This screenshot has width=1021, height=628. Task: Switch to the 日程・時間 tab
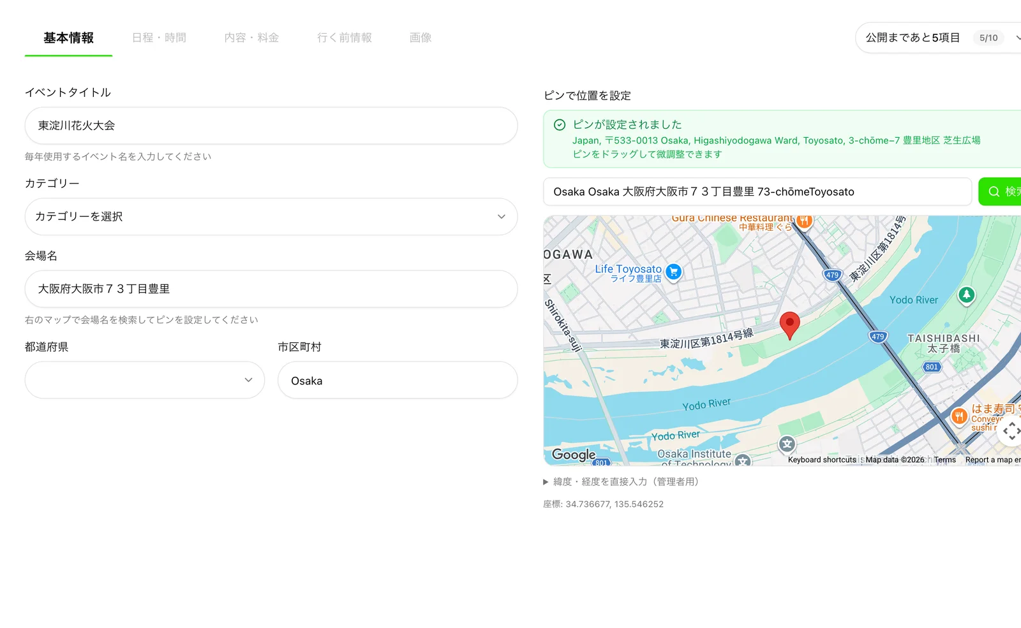pos(159,38)
